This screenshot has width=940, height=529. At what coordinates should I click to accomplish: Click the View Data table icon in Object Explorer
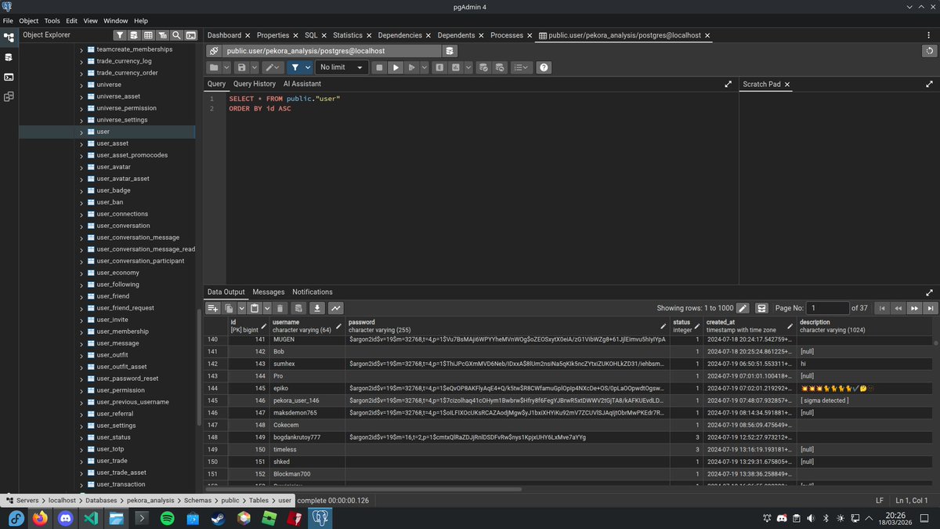148,35
